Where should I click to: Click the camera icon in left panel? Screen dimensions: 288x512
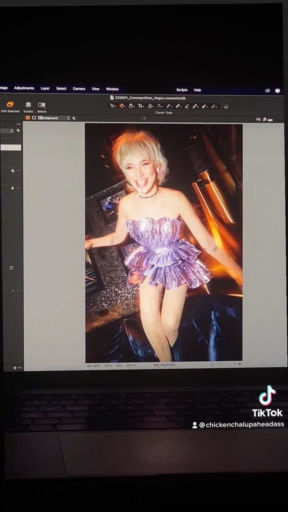pos(11,268)
